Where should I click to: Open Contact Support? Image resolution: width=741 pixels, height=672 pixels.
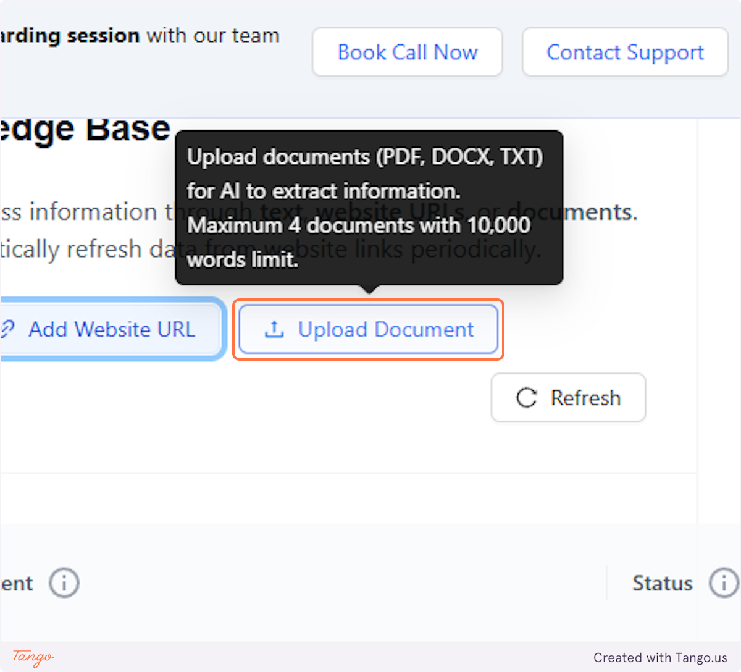[x=625, y=52]
